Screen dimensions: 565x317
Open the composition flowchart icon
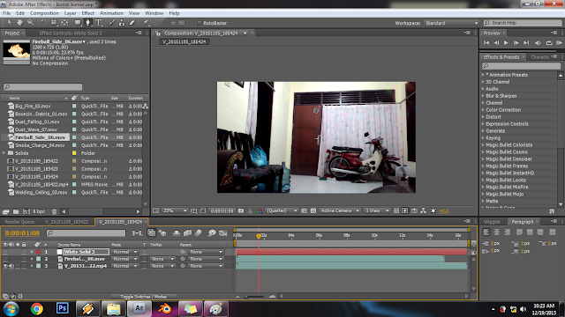click(x=424, y=211)
